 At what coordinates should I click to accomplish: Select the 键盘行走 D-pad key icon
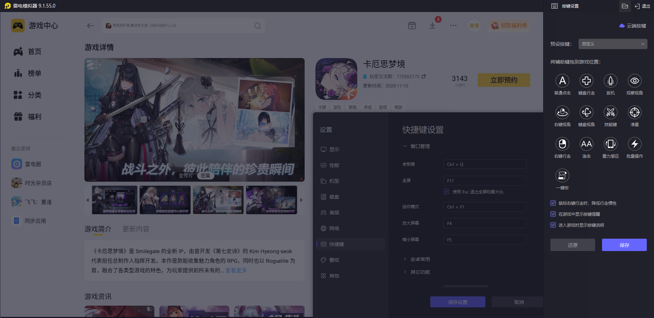pyautogui.click(x=587, y=81)
